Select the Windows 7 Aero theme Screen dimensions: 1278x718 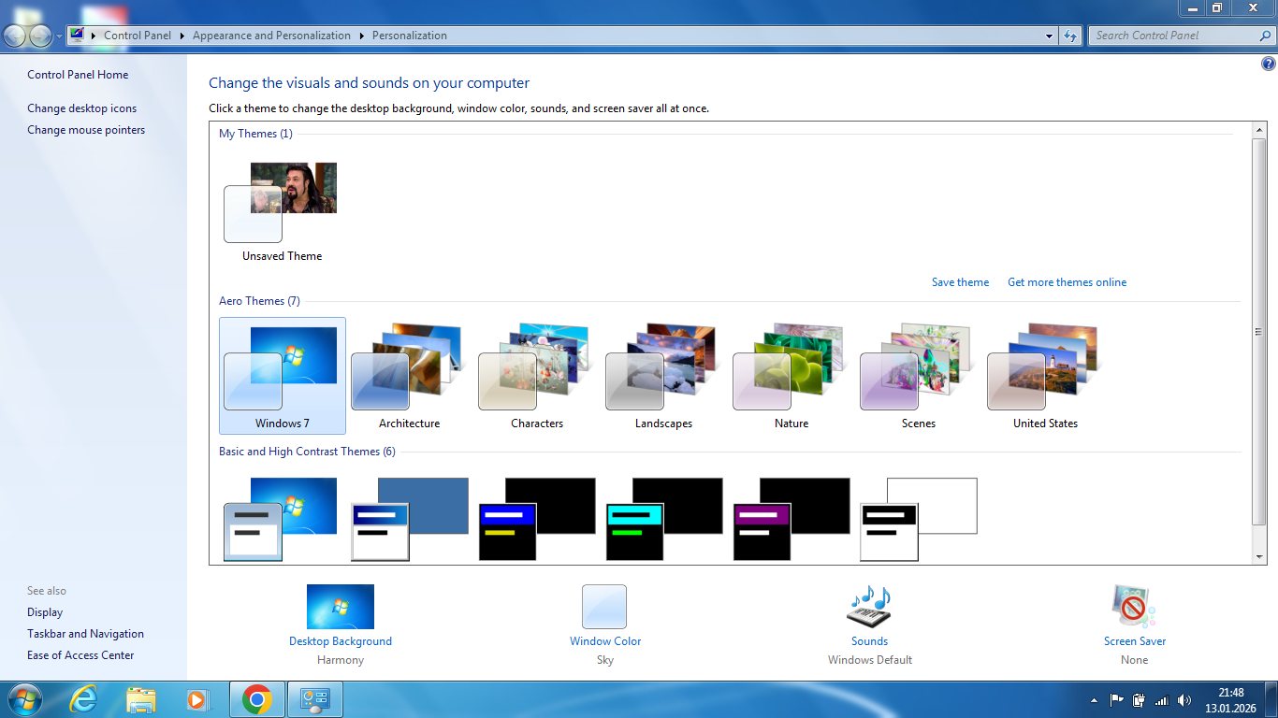283,376
